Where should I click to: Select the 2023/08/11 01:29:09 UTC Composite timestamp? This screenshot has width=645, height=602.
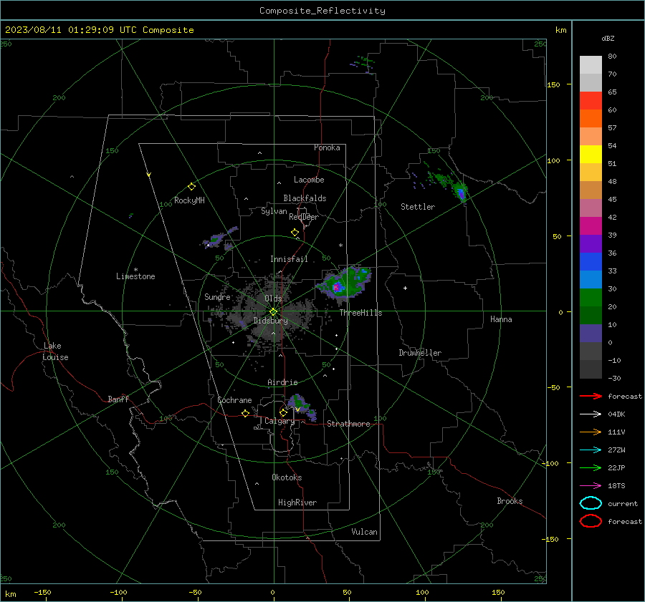pyautogui.click(x=99, y=30)
